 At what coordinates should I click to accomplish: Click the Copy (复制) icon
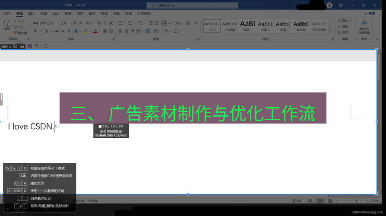pos(15,27)
